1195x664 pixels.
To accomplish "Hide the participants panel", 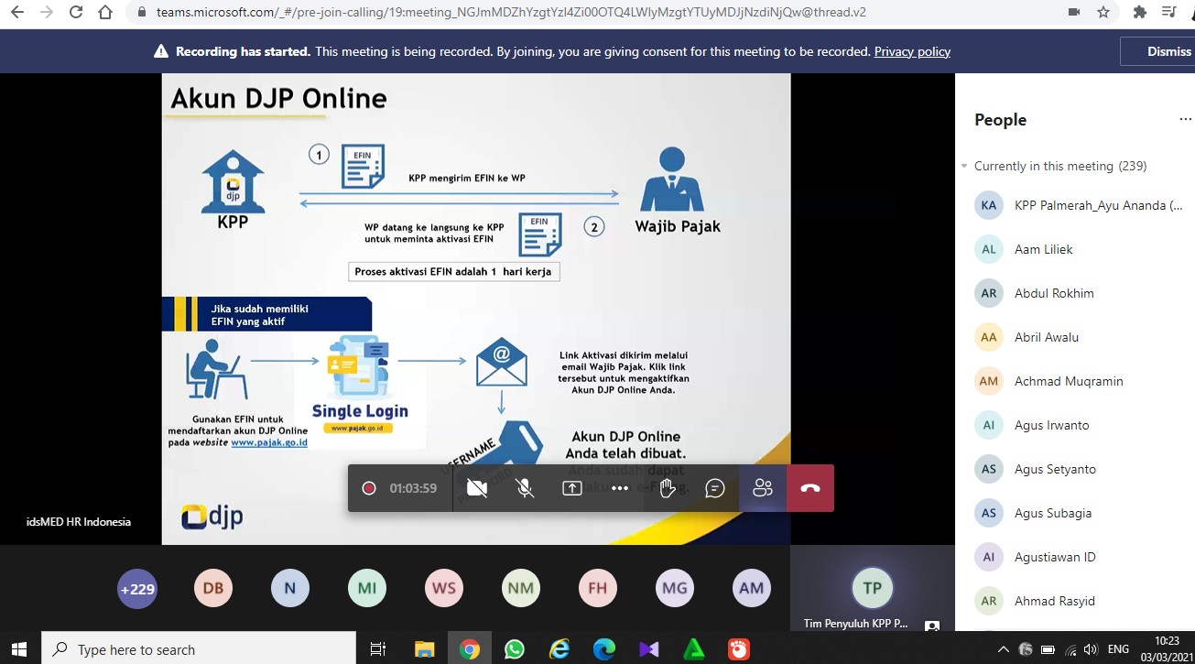I will pos(763,488).
